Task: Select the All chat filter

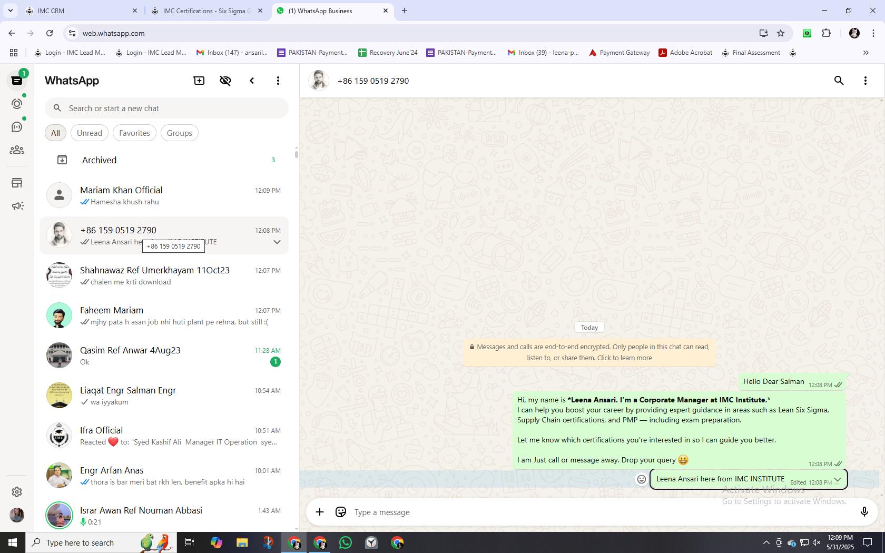Action: (55, 133)
